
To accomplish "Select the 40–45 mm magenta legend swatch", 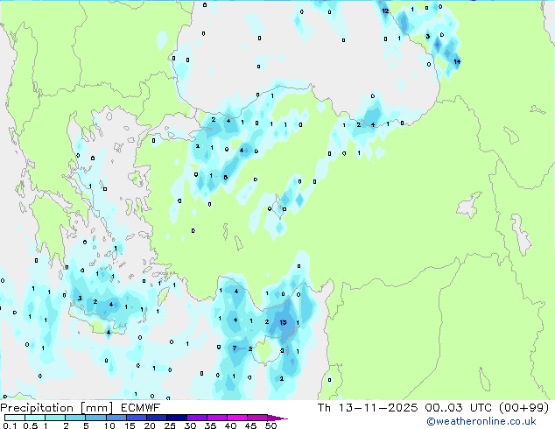I will click(x=237, y=418).
